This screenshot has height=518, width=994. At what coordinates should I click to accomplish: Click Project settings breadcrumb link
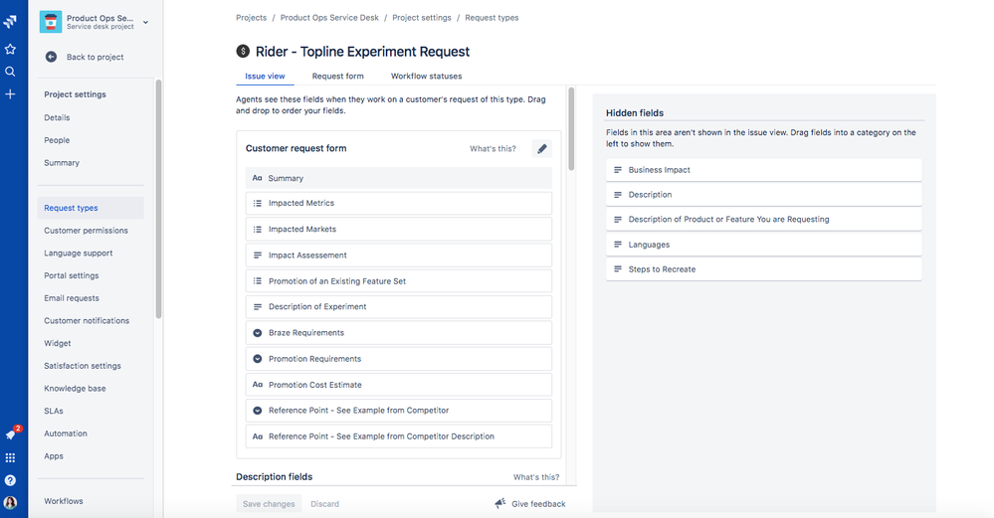pyautogui.click(x=422, y=18)
